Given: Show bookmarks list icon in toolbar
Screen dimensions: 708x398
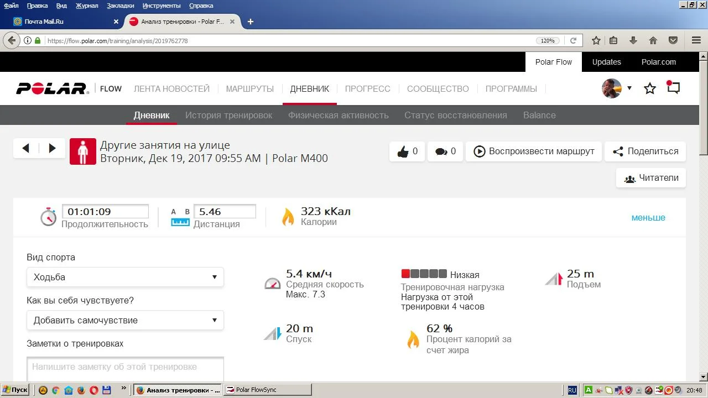Looking at the screenshot, I should (x=613, y=40).
